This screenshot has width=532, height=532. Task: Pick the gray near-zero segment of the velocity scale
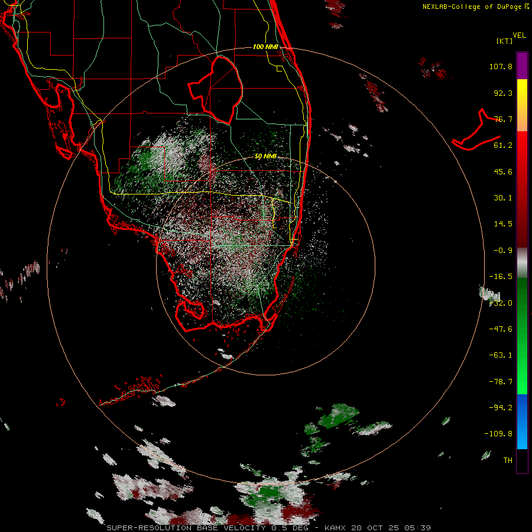[522, 263]
